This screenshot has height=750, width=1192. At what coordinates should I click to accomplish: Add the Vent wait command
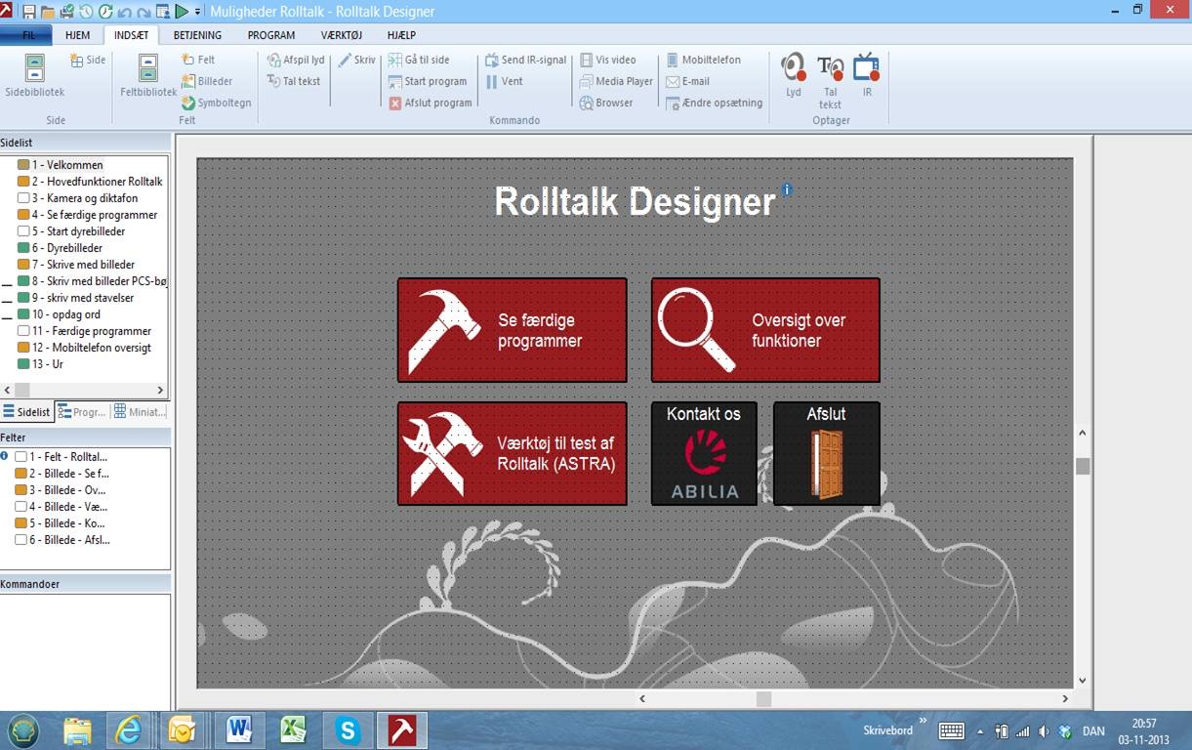tap(504, 81)
